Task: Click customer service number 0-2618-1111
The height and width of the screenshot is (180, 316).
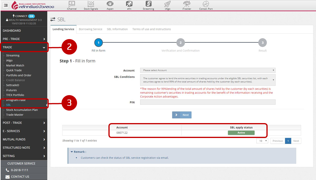Action: 19,170
